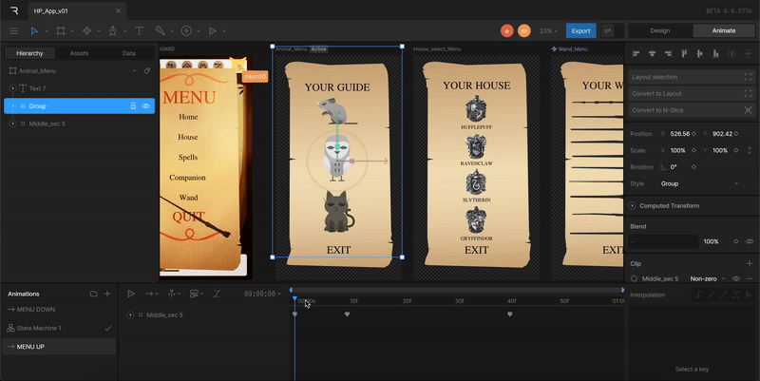Viewport: 760px width, 381px height.
Task: Expand the Text 7 hierarchy item
Action: [x=12, y=88]
